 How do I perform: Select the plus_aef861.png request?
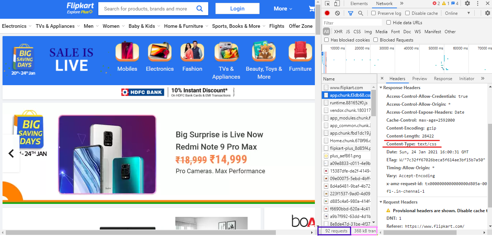pyautogui.click(x=347, y=156)
